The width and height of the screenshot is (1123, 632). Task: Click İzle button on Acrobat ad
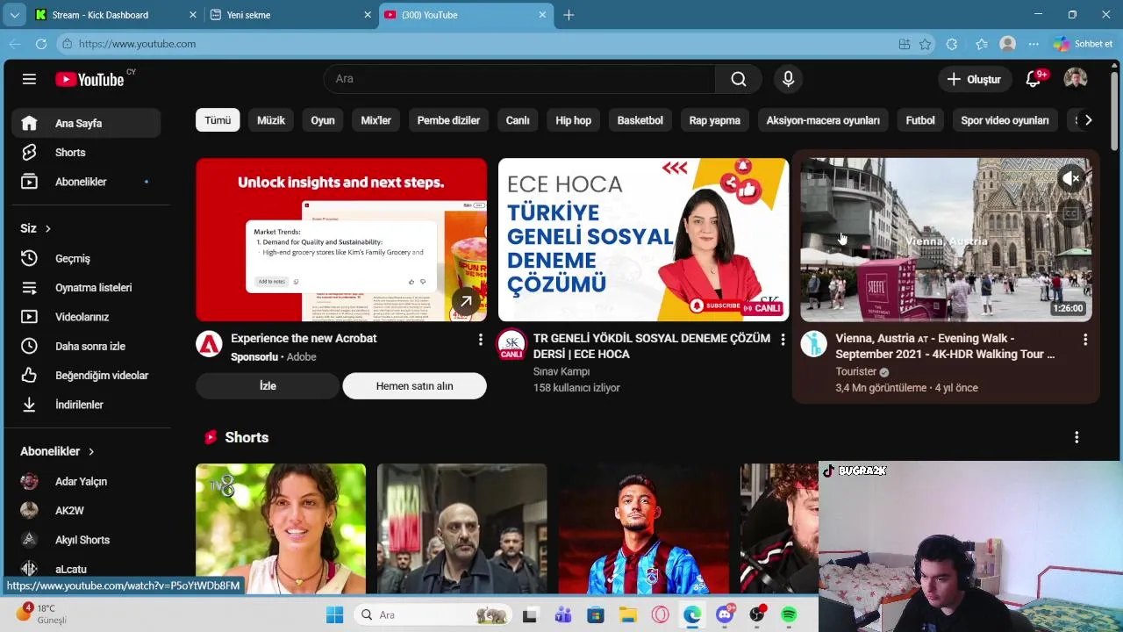click(x=268, y=386)
